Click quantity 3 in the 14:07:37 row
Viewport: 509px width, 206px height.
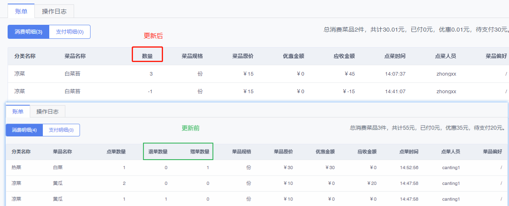pos(151,74)
